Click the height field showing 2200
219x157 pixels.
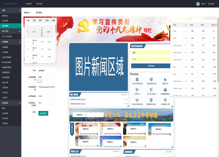(x=46, y=96)
